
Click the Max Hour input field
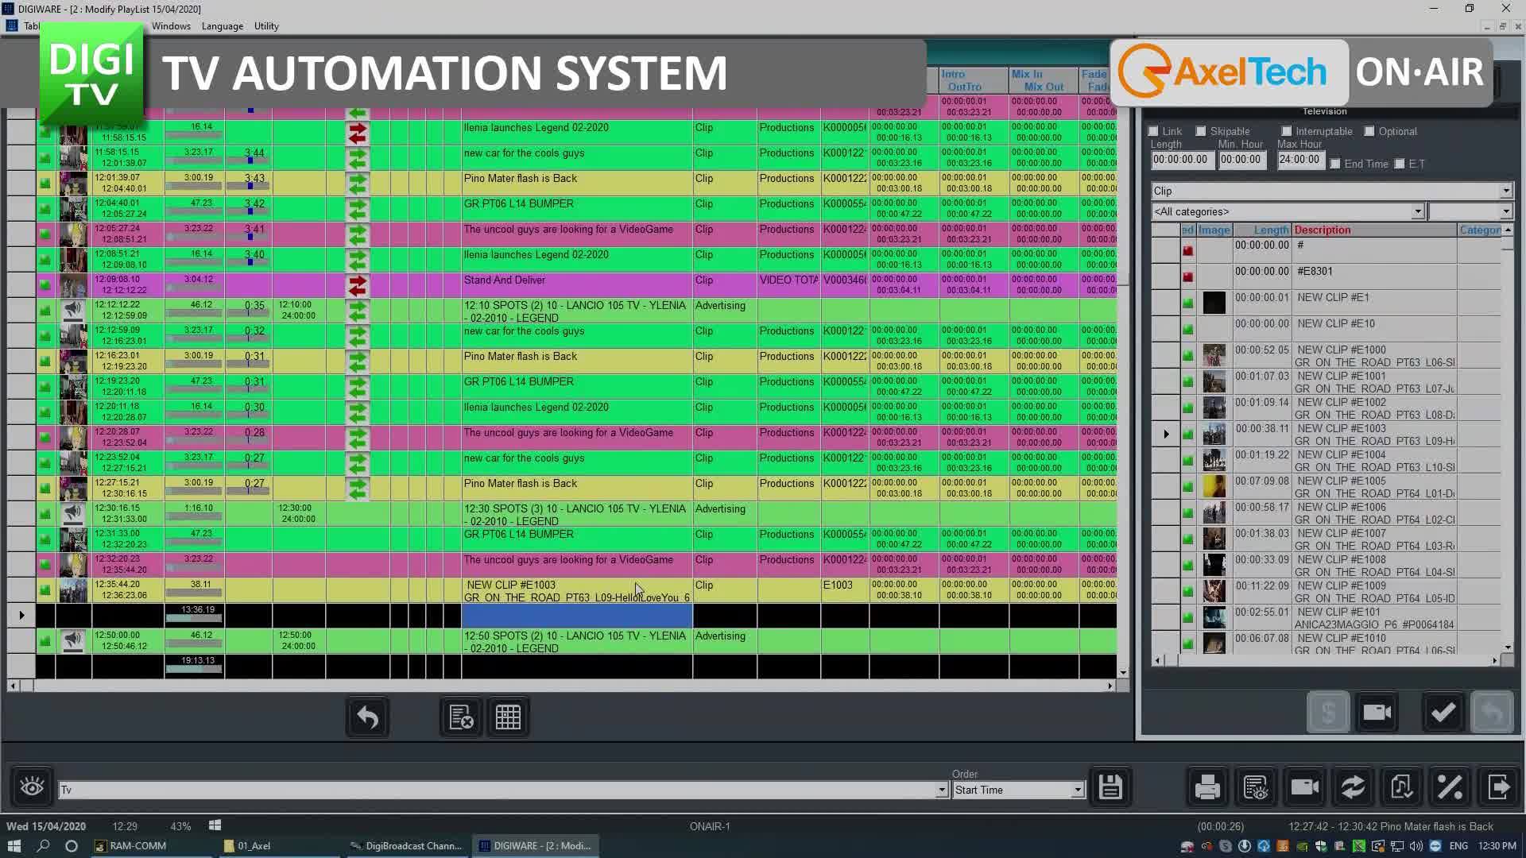1299,160
